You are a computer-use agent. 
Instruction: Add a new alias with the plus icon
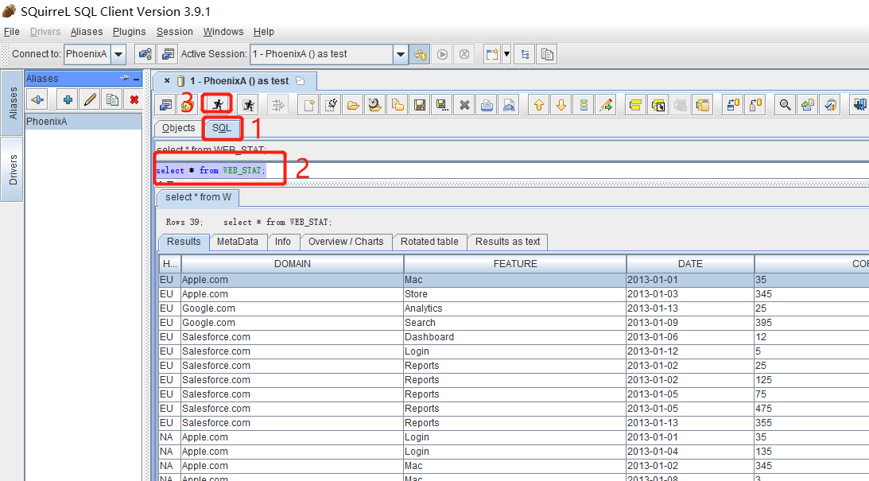68,99
